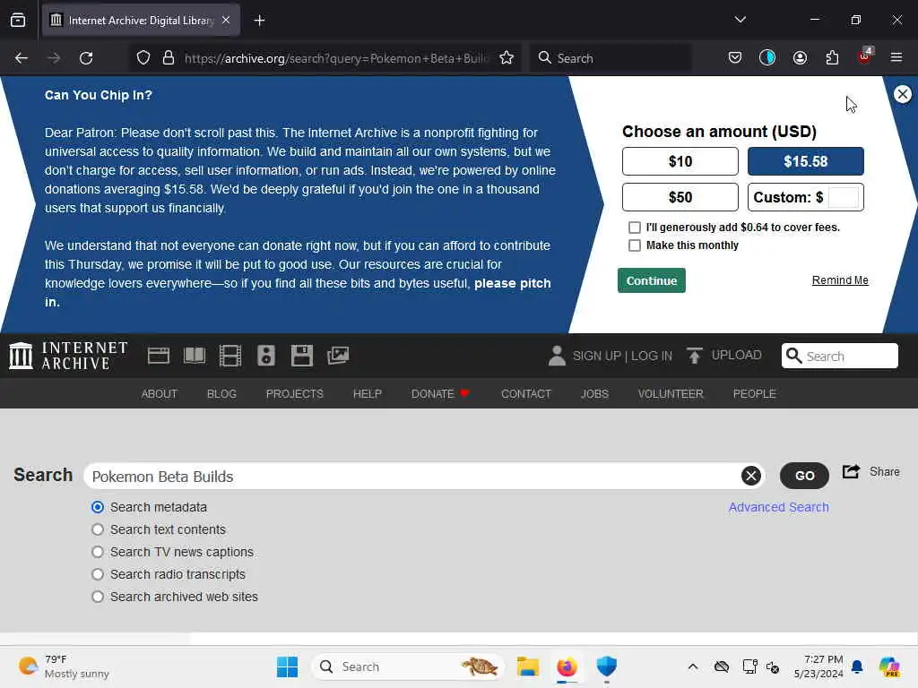Open the JOBS menu item
Screen dimensions: 918x688
tap(594, 394)
